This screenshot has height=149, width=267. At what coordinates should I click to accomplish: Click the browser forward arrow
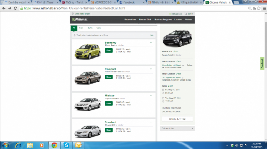10,8
